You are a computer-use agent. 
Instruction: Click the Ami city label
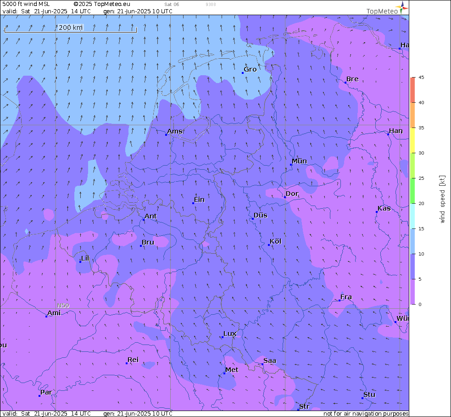tap(54, 312)
